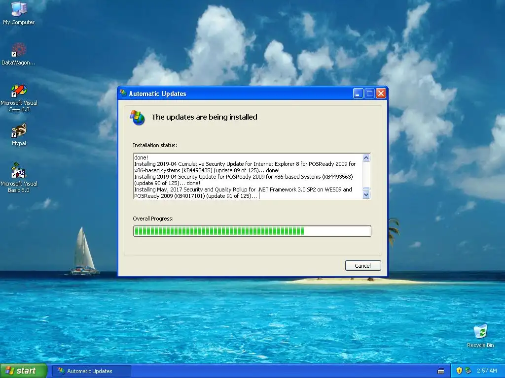Open the My Computer desktop icon
This screenshot has width=505, height=378.
(19, 13)
